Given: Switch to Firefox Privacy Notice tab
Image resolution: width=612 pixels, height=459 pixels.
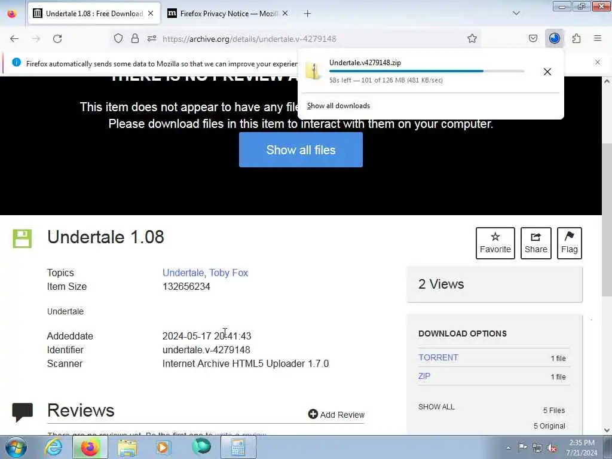Looking at the screenshot, I should point(229,14).
